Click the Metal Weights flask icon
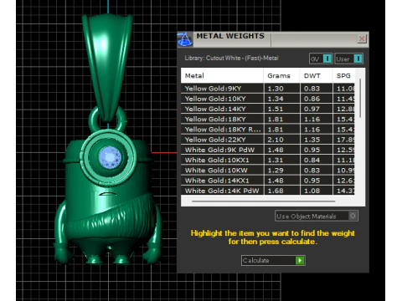This screenshot has width=402, height=301. tap(184, 39)
